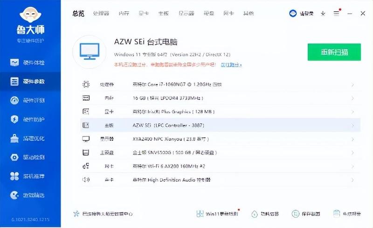Open 硬件防护 hardware protection section
Viewport: 373px width, 228px height.
pos(28,119)
